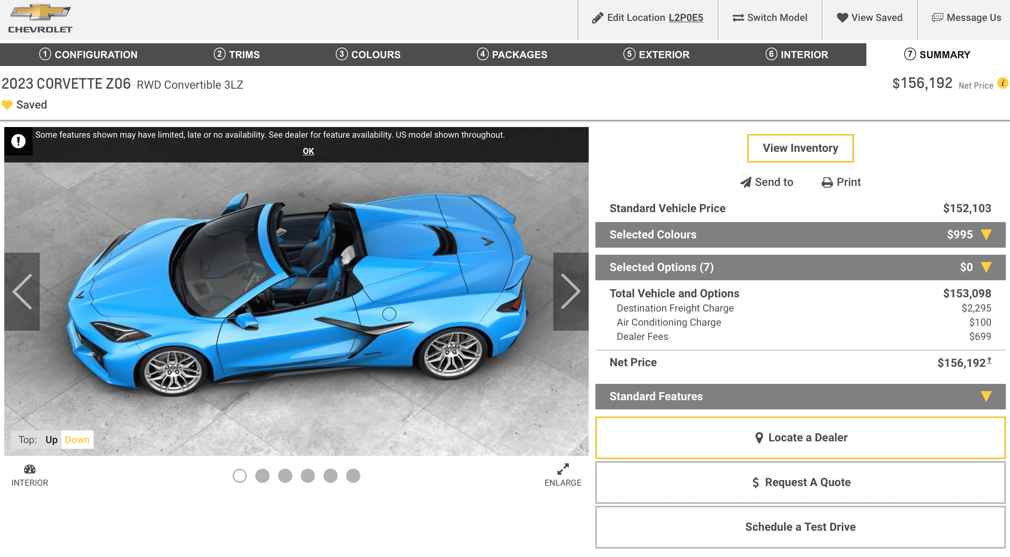Dismiss availability notice by clicking OK
Screen dimensions: 1010x557
click(308, 151)
